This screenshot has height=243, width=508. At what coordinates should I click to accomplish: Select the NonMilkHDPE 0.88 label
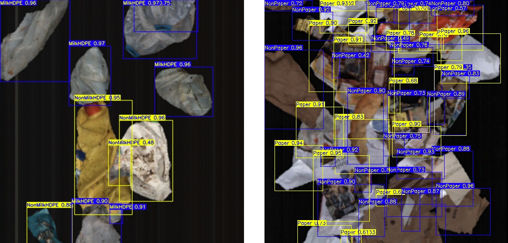(x=50, y=205)
